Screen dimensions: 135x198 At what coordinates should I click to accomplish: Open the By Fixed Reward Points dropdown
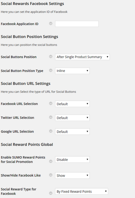[82, 191]
